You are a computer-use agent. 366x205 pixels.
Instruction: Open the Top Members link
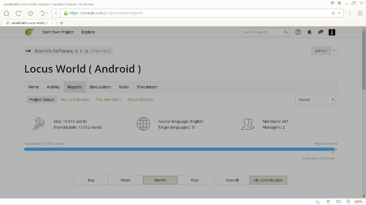click(109, 100)
